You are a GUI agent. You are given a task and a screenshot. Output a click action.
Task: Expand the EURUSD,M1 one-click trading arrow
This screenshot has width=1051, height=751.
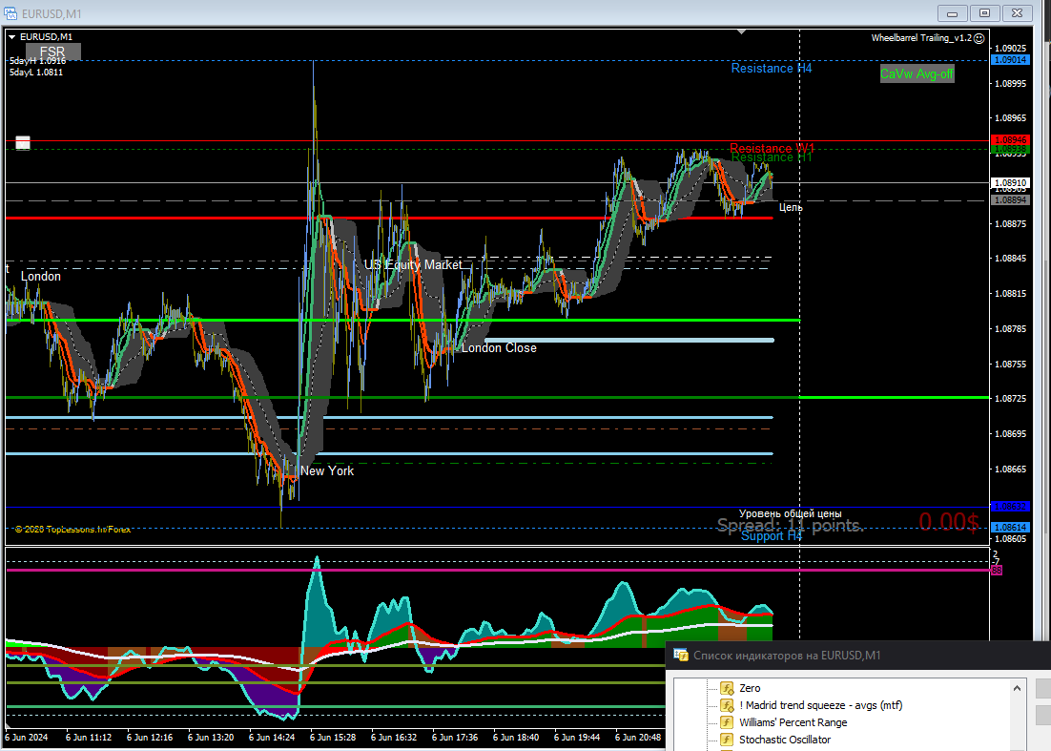11,37
